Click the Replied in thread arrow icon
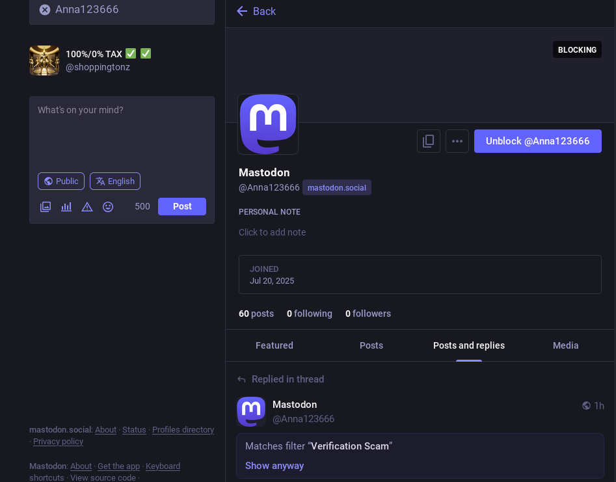The height and width of the screenshot is (482, 616). pyautogui.click(x=241, y=379)
